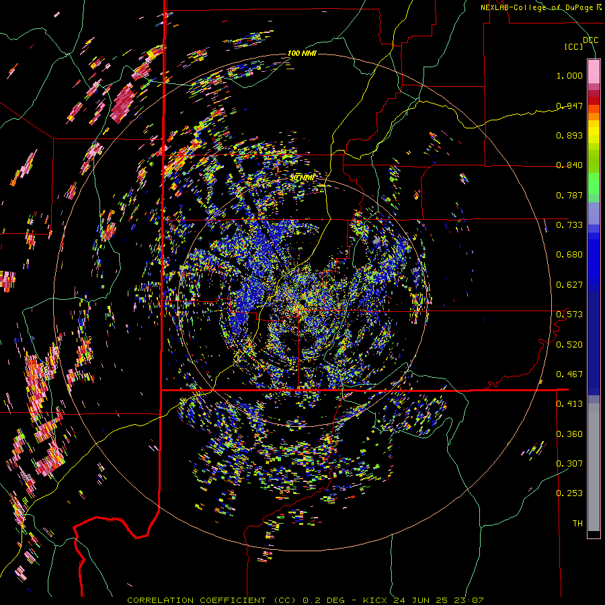Viewport: 605px width, 605px height.
Task: Select the 0.893 scale value
Action: [x=569, y=135]
